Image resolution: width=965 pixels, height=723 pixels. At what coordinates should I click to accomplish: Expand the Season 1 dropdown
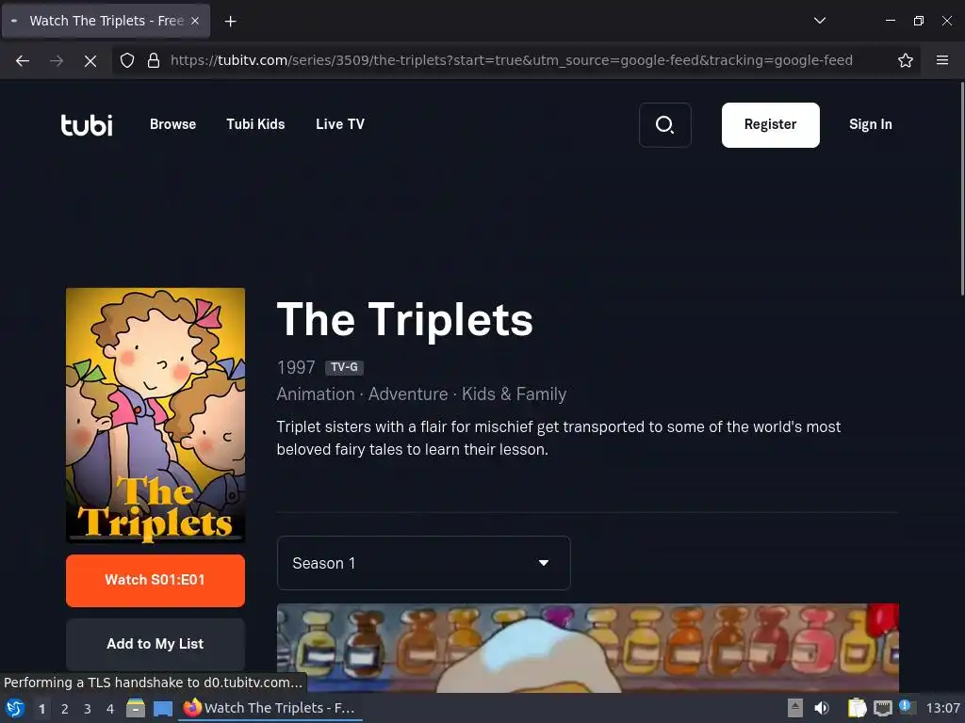[423, 563]
